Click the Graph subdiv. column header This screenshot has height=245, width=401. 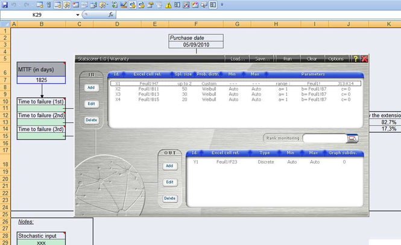point(343,153)
